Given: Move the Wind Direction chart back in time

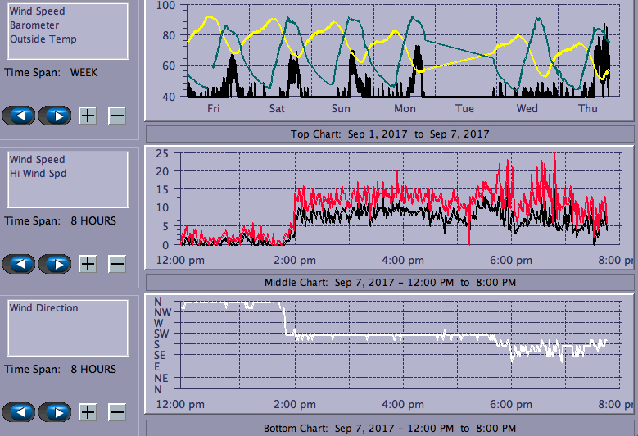Looking at the screenshot, I should tap(20, 412).
